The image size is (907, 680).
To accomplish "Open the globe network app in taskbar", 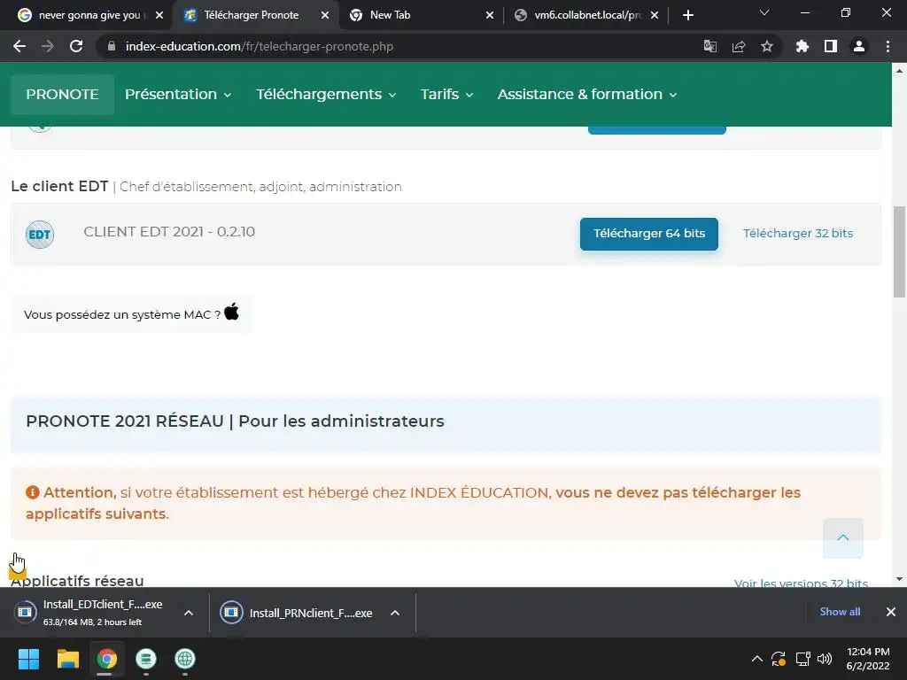I will [x=185, y=659].
